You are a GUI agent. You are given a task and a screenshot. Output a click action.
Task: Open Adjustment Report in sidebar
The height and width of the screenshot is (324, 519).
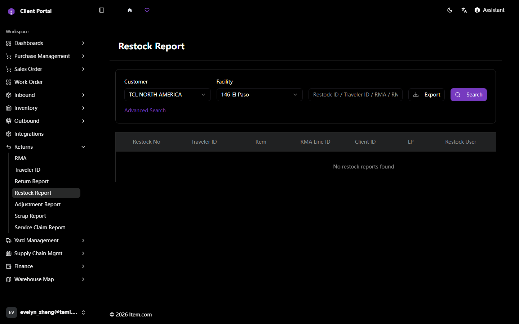click(x=46, y=204)
